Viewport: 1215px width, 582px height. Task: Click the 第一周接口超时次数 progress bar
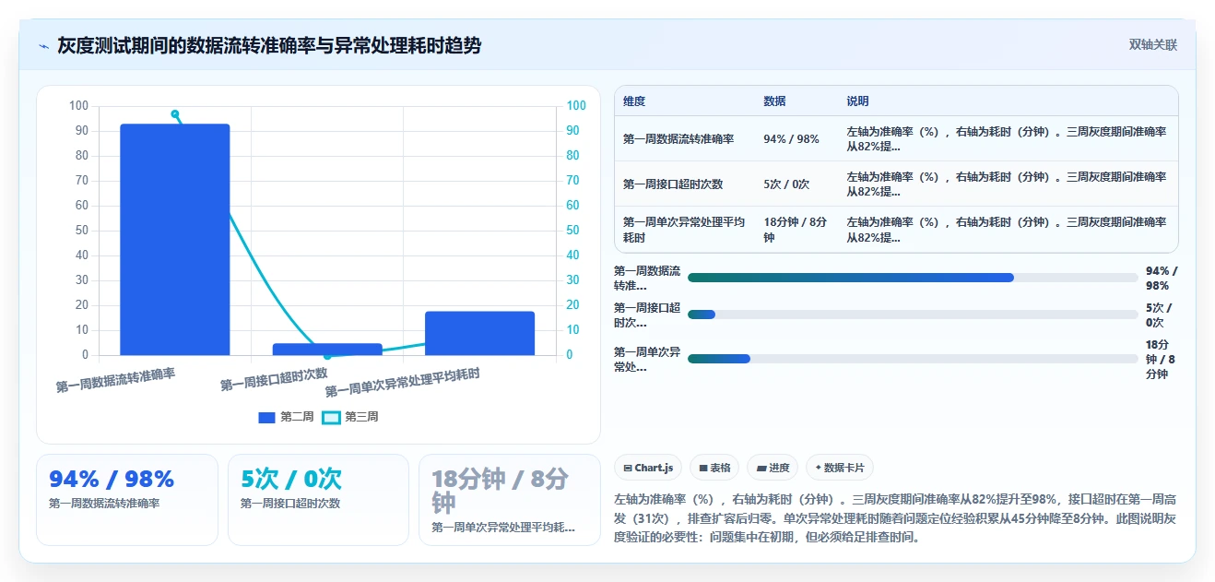click(913, 315)
